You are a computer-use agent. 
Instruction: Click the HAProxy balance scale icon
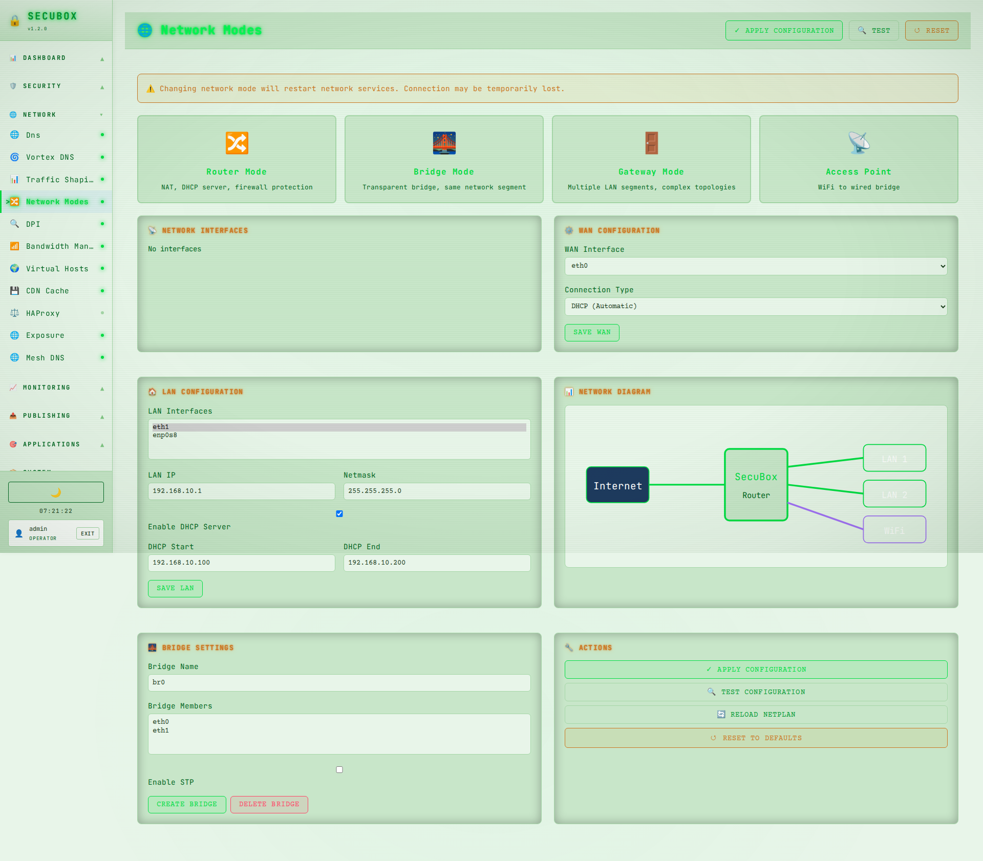coord(15,313)
